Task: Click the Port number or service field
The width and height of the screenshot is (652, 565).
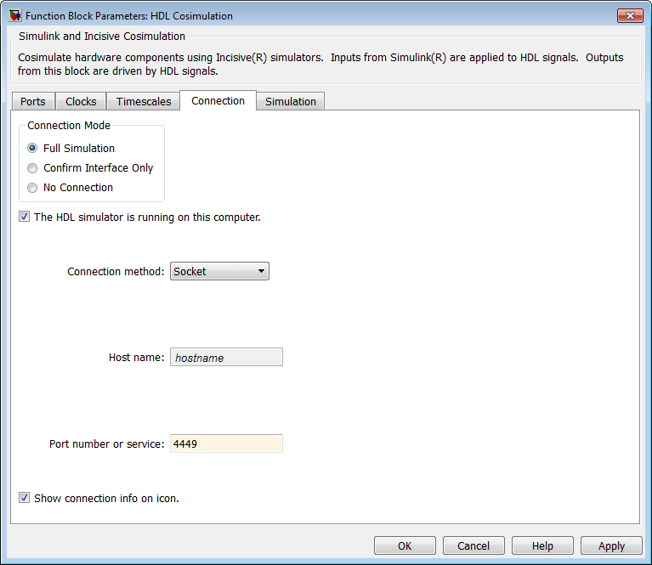Action: tap(226, 444)
